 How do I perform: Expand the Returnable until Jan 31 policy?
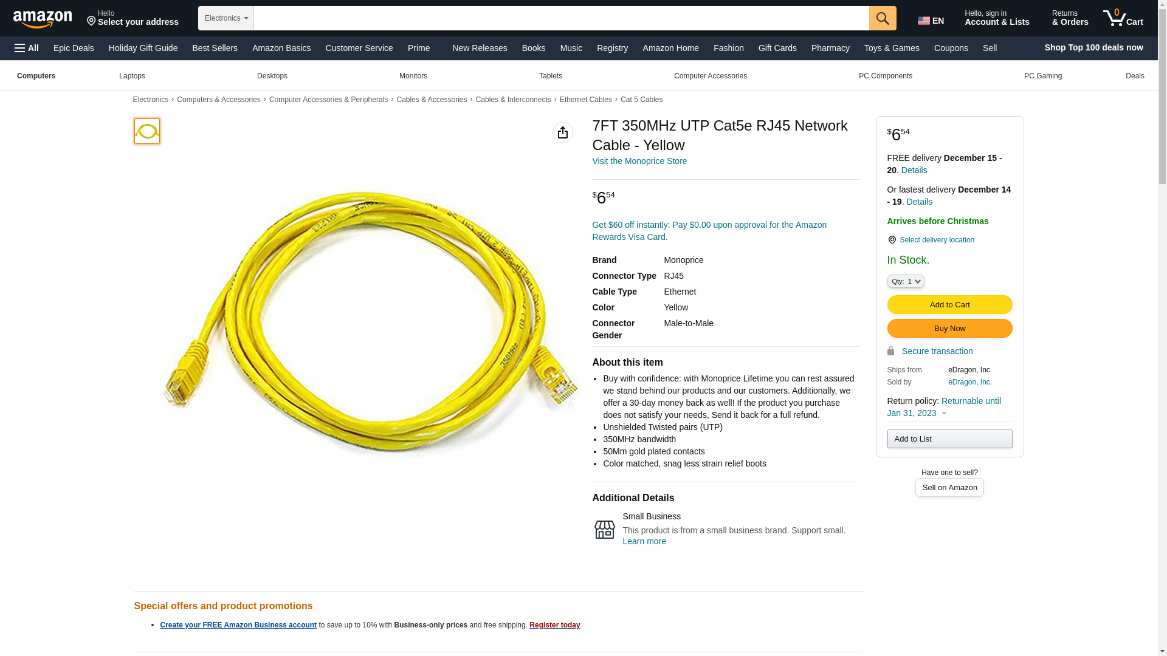(944, 407)
